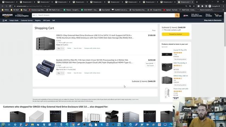Viewport: 226px width, 127px height.
Task: Open Qty dropdown for ORICO enclosure
Action: click(60, 48)
